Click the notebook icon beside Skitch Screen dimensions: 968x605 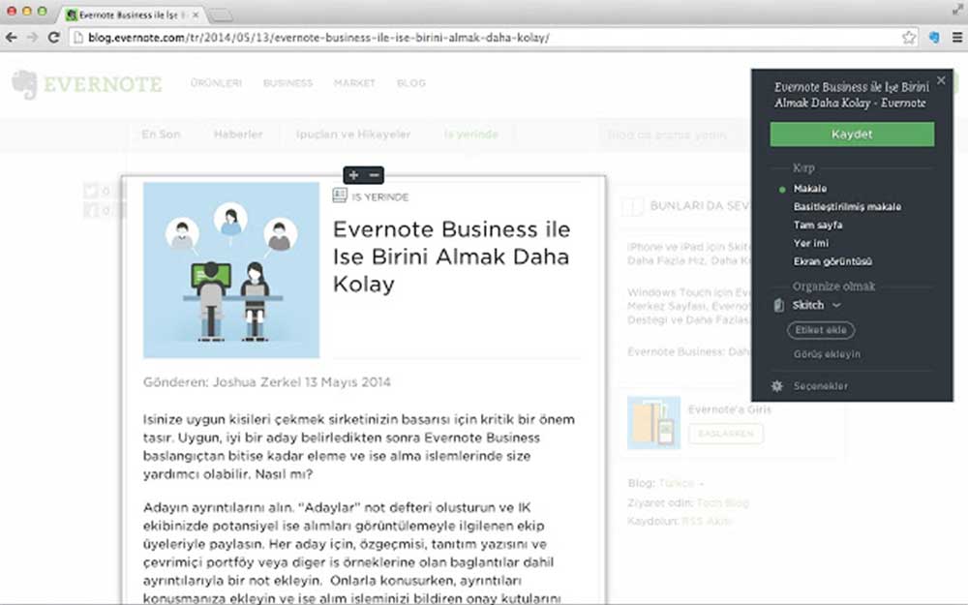[779, 305]
